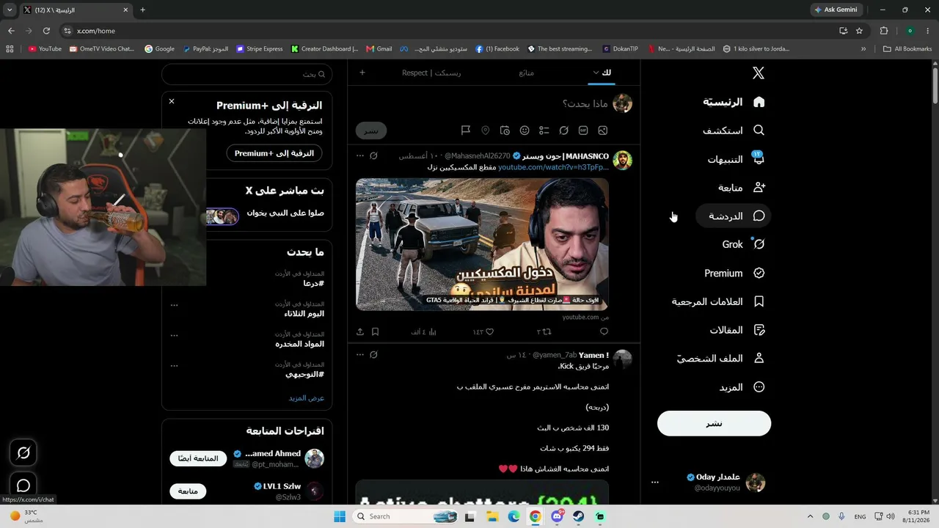The height and width of the screenshot is (528, 939).
Task: Add a new timeline tab with the plus
Action: click(x=362, y=73)
